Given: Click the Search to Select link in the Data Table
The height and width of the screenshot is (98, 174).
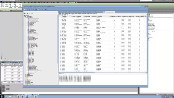Looking at the screenshot, I should [18, 83].
